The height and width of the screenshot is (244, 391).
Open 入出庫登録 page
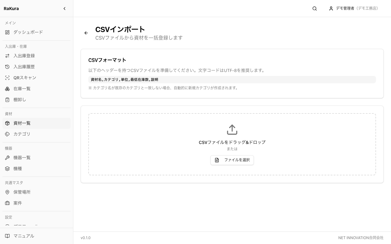coord(36,56)
